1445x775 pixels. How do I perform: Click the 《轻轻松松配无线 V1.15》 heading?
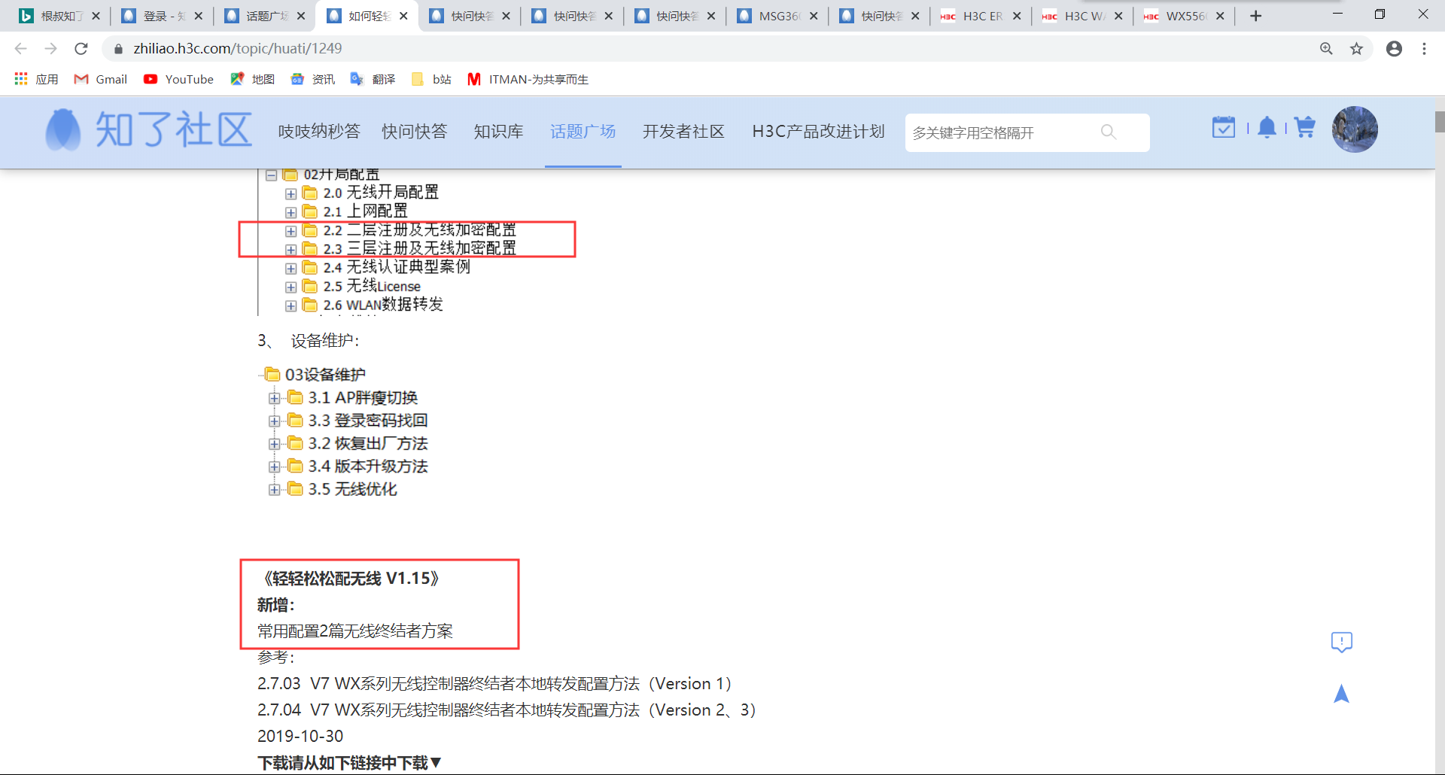coord(348,579)
